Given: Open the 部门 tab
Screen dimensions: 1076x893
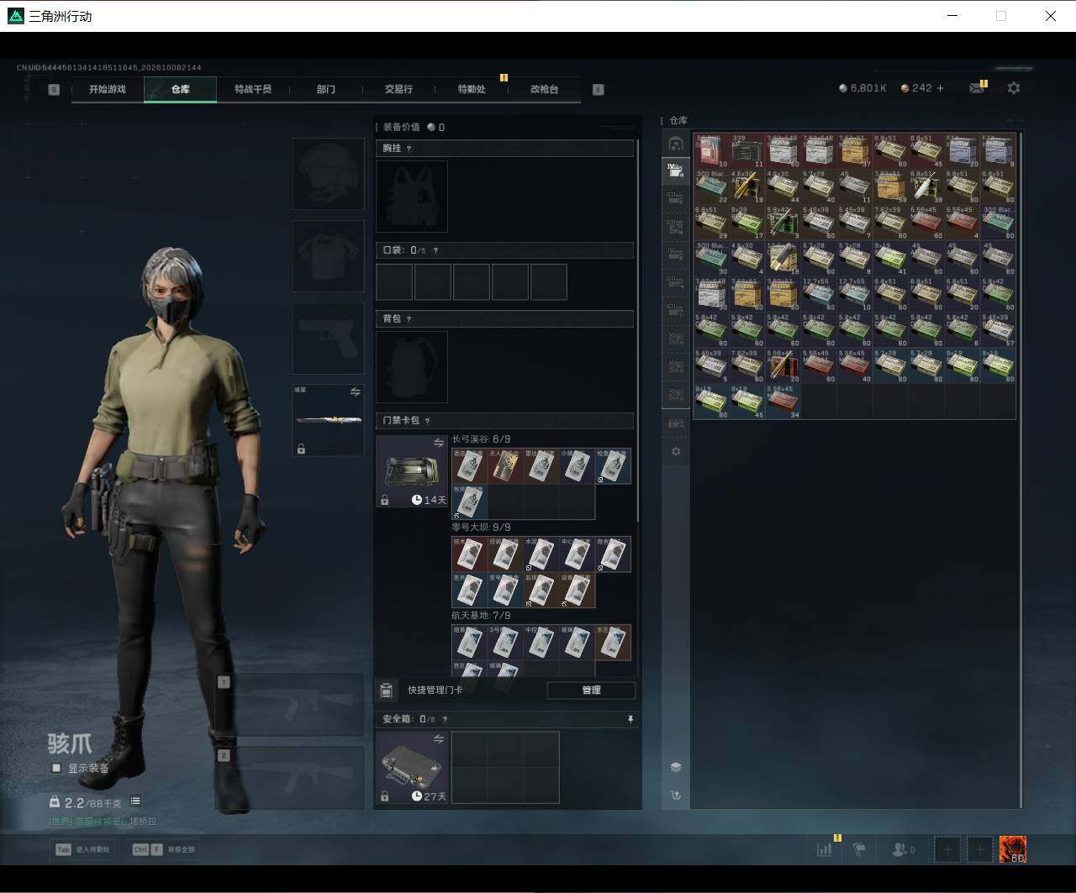Looking at the screenshot, I should [x=326, y=89].
